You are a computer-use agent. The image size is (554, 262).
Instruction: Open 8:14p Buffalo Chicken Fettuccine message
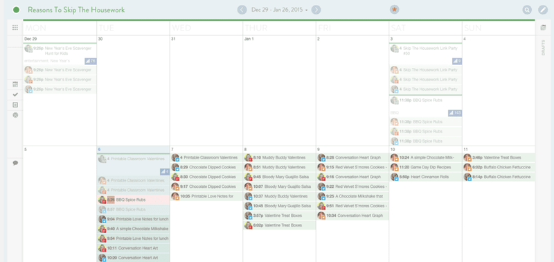point(499,177)
